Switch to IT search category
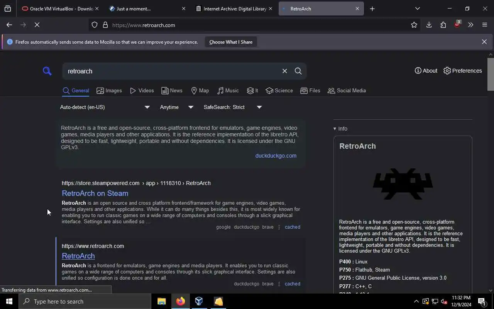The image size is (494, 309). (252, 90)
